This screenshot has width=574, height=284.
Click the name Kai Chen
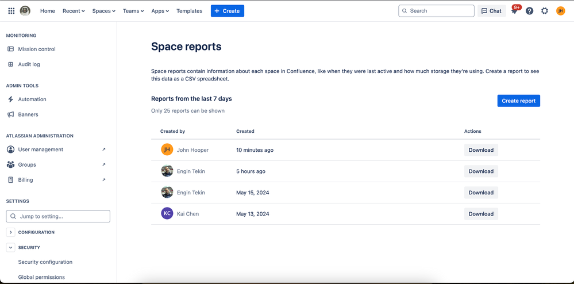pyautogui.click(x=188, y=214)
